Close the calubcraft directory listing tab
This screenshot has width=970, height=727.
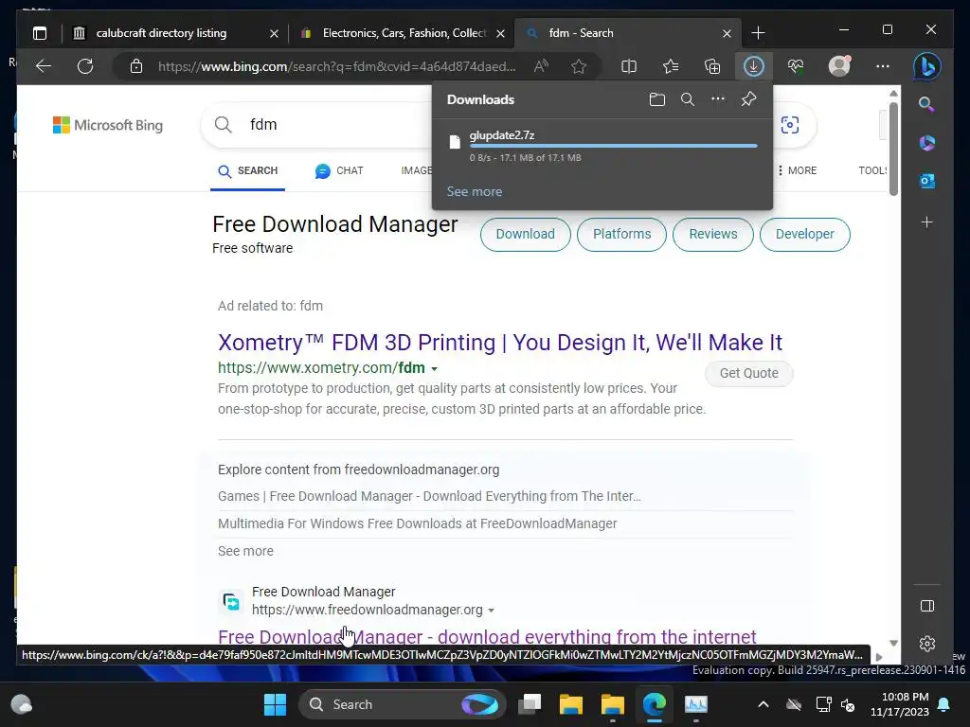click(274, 33)
